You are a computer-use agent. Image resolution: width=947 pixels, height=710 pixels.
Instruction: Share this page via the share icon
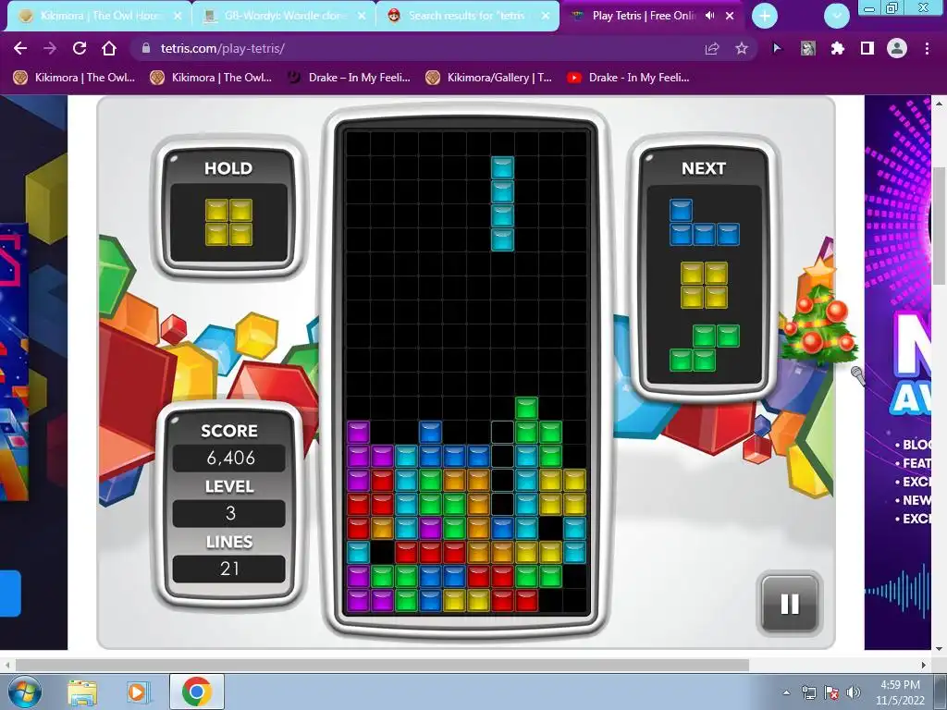point(712,48)
